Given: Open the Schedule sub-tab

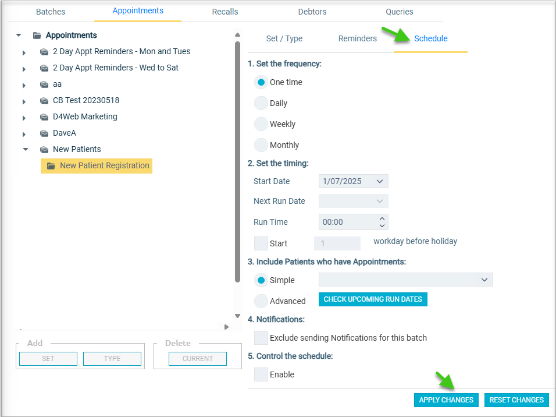Looking at the screenshot, I should 431,38.
